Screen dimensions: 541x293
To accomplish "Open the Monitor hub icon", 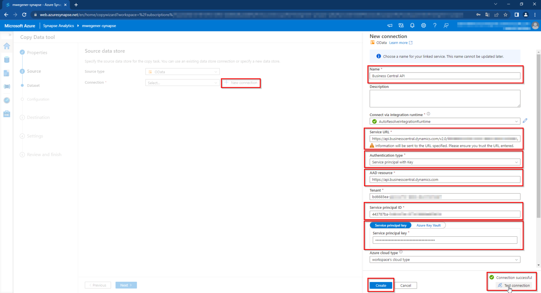I will [x=6, y=100].
